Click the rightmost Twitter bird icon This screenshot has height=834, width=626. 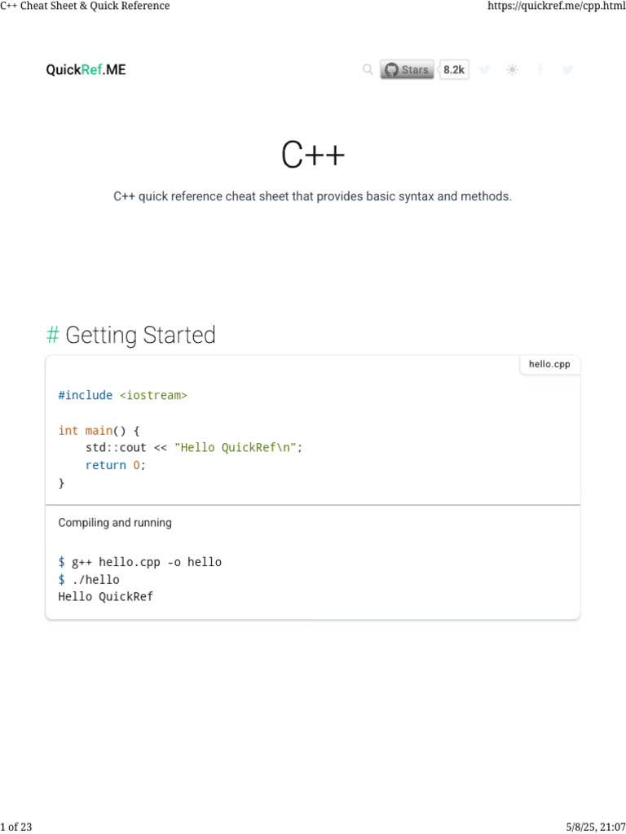[568, 70]
